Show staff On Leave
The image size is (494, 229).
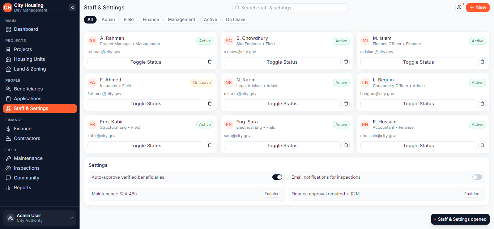236,20
